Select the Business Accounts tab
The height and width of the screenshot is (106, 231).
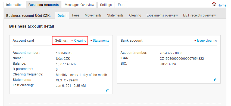(x=43, y=5)
